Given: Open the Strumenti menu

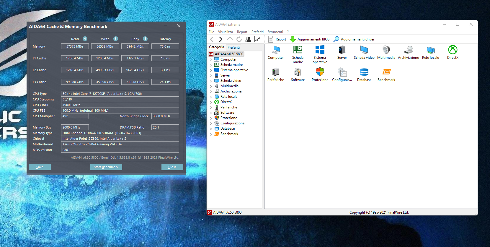Looking at the screenshot, I should tap(275, 32).
